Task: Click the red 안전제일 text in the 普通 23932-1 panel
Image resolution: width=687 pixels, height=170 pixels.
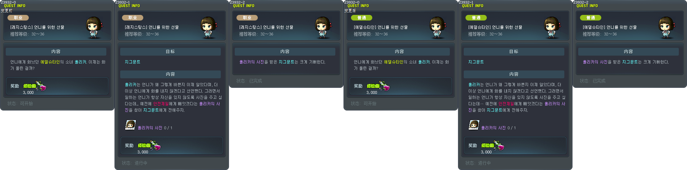Action: [x=506, y=104]
